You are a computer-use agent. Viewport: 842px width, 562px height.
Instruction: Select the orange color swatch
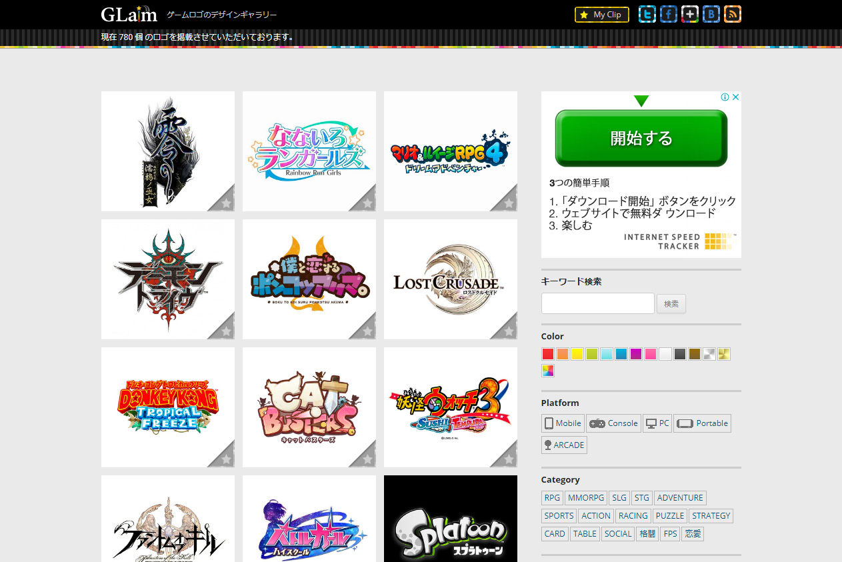pos(563,354)
